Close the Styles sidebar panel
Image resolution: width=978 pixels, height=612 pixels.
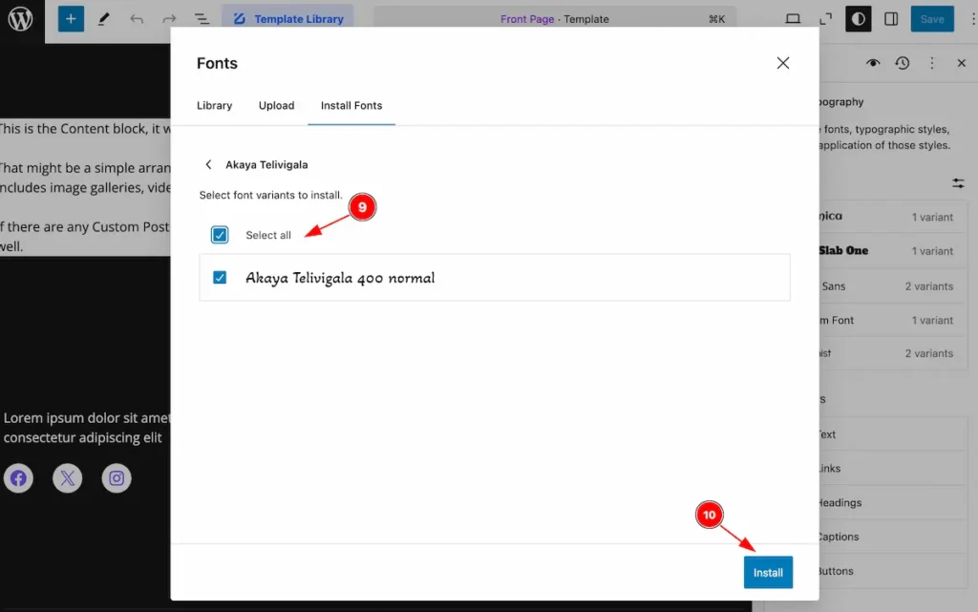961,63
